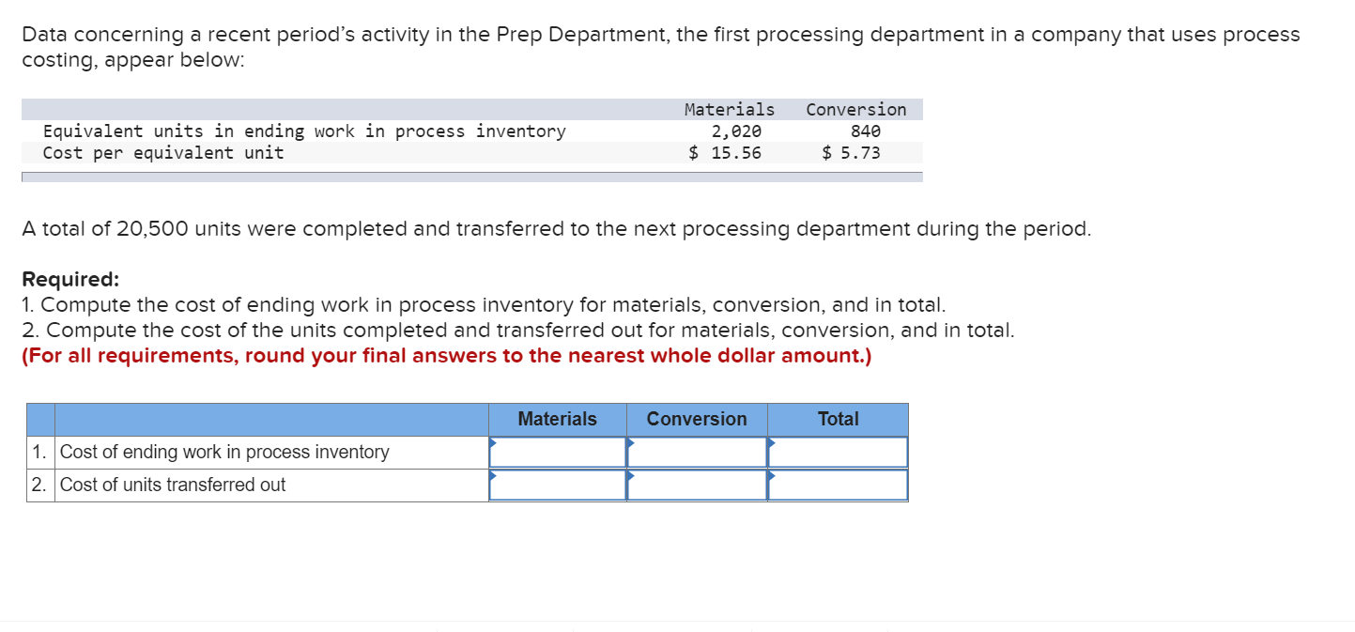Click the units transferred out Conversion input cell
This screenshot has height=632, width=1355.
(x=698, y=485)
